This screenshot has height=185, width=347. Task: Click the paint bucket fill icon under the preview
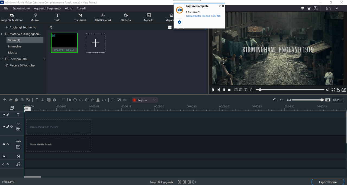coord(338,90)
